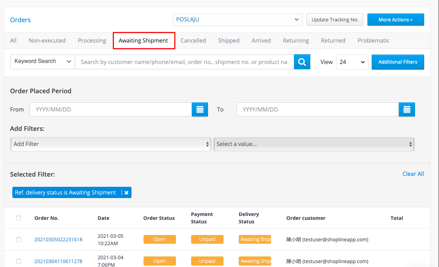Open the Select a value dropdown

point(314,144)
